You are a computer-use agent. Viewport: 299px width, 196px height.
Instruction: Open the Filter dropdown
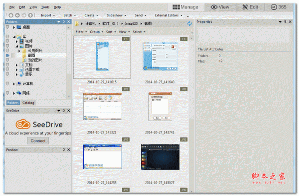pos(81,32)
